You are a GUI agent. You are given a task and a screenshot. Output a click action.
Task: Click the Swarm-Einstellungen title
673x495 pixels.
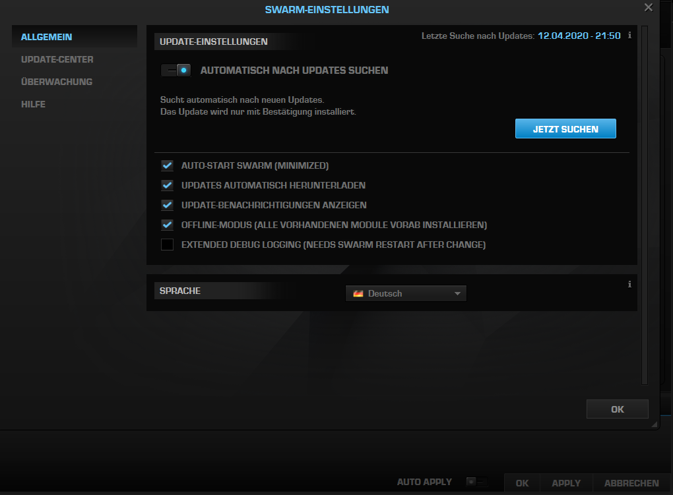tap(327, 9)
